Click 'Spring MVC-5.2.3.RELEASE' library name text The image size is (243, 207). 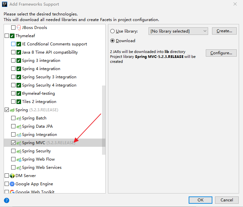click(x=159, y=57)
